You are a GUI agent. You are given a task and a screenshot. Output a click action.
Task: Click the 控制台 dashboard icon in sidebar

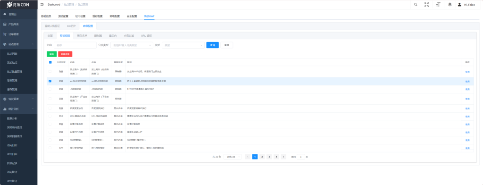[5, 14]
